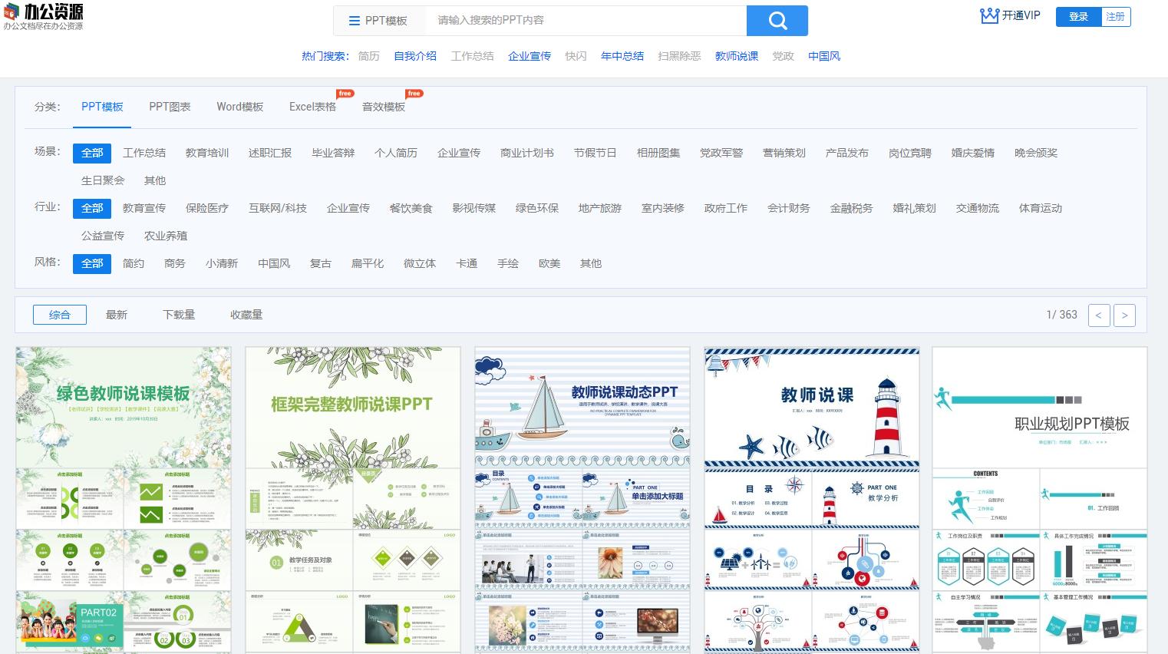Switch to the Word模板 tab

(x=239, y=107)
